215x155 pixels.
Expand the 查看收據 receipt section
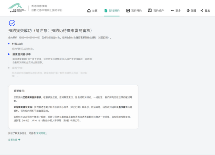click(13, 140)
